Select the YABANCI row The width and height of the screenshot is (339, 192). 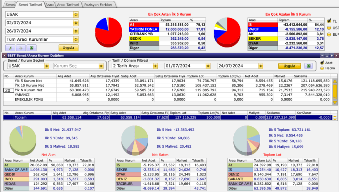tap(168, 95)
